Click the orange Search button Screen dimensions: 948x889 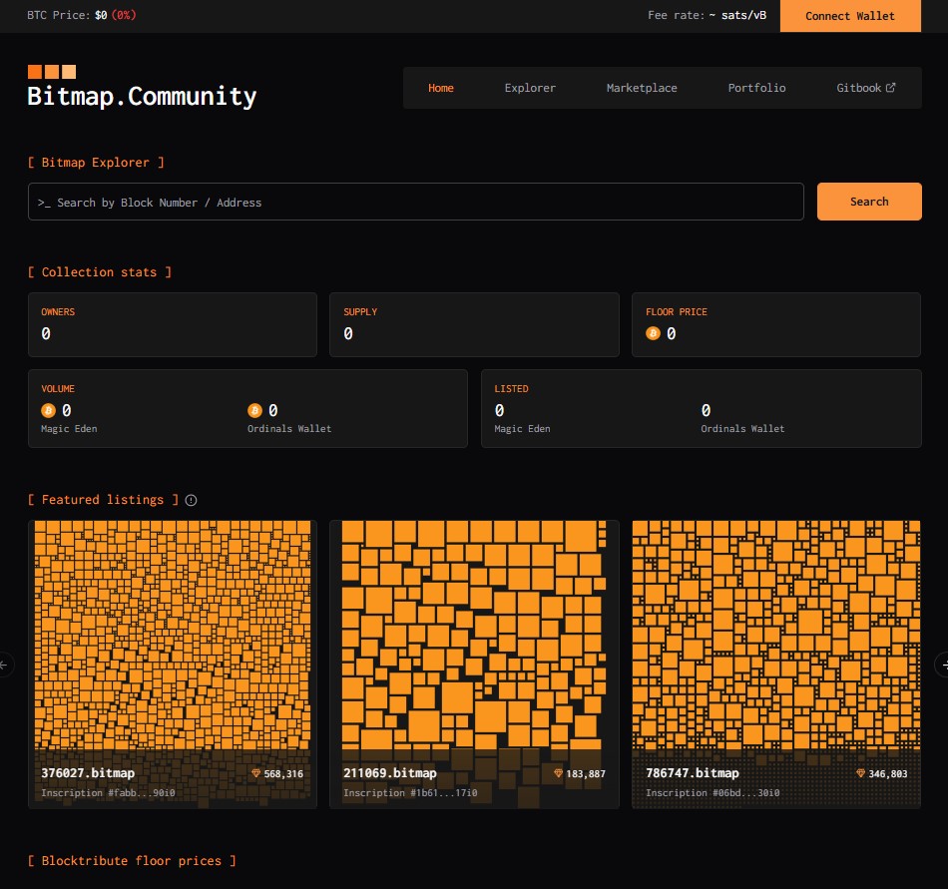pyautogui.click(x=869, y=202)
